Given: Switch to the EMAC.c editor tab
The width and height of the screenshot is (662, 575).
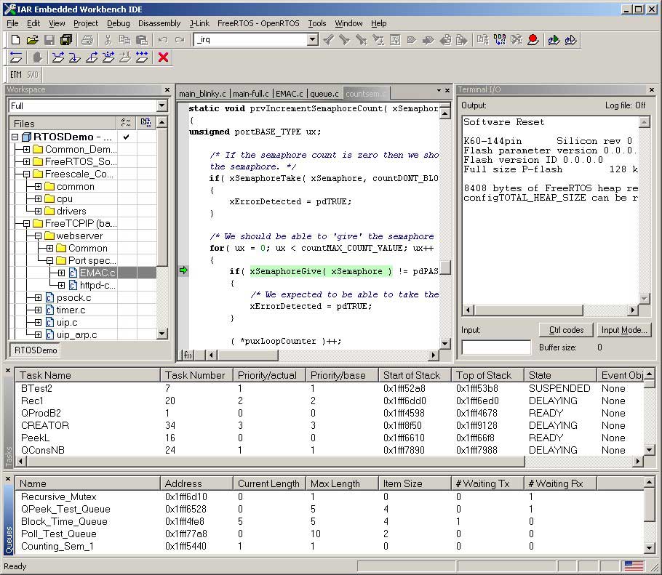Looking at the screenshot, I should tap(290, 94).
